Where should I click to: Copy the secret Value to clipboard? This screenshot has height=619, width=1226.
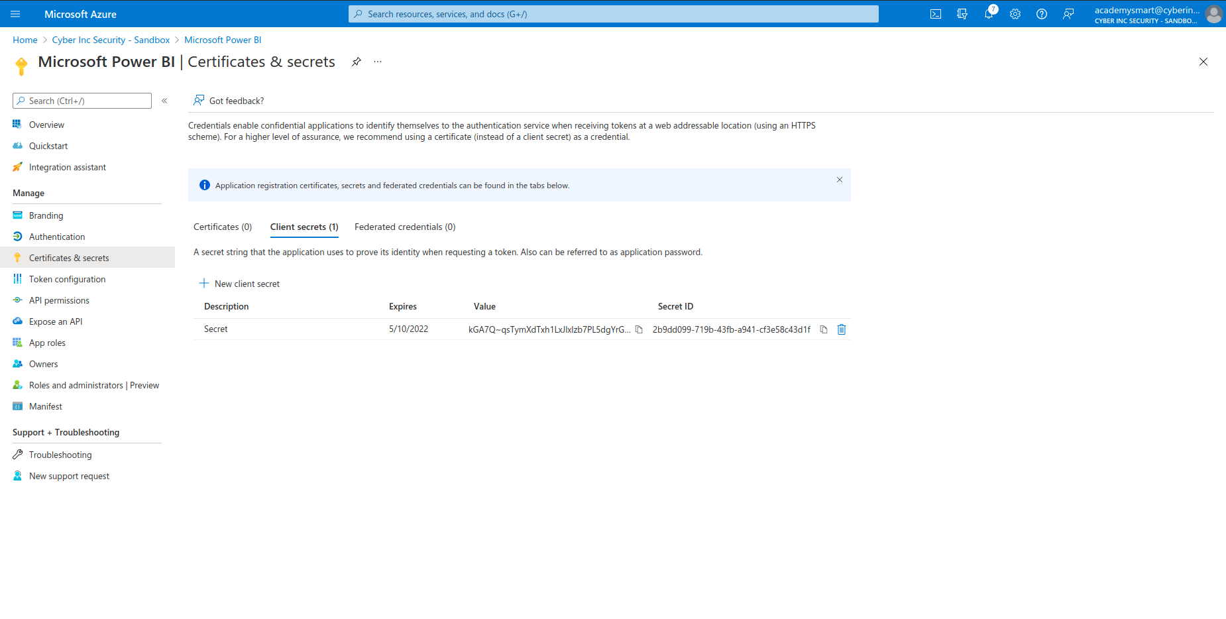coord(639,329)
